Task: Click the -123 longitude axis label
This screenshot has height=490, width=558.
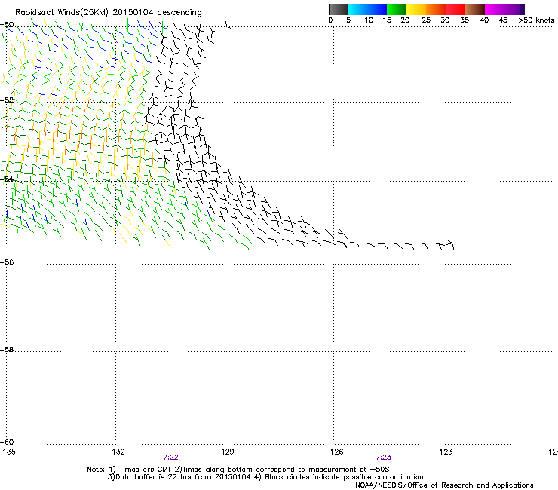Action: pyautogui.click(x=443, y=452)
